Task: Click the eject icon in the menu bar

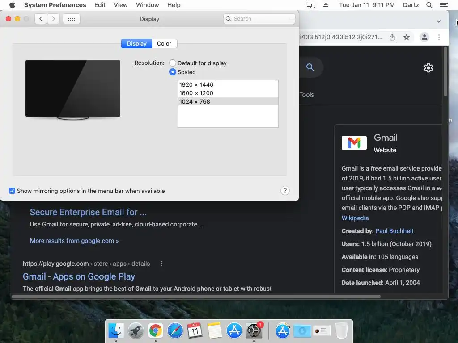Action: click(x=326, y=5)
